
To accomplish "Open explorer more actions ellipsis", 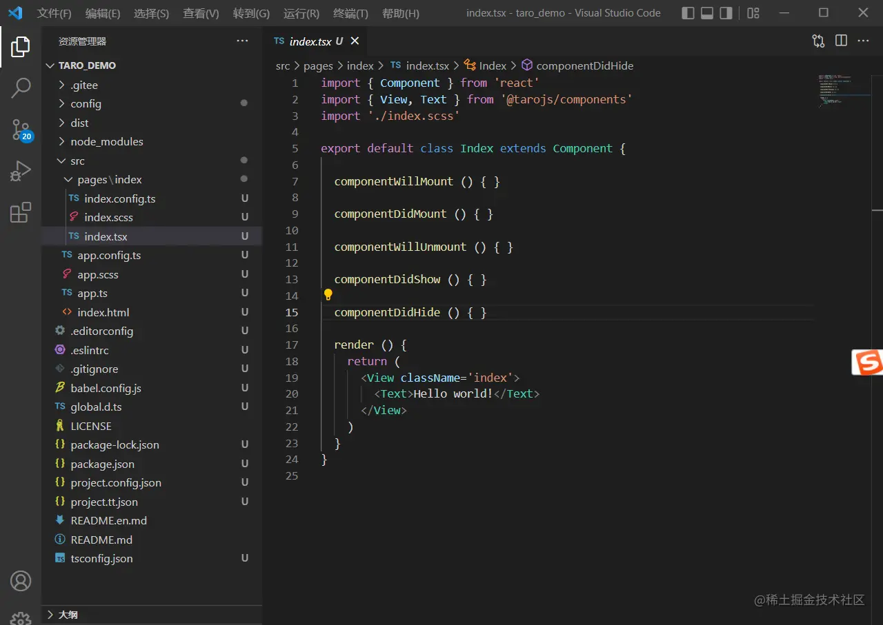I will (242, 41).
